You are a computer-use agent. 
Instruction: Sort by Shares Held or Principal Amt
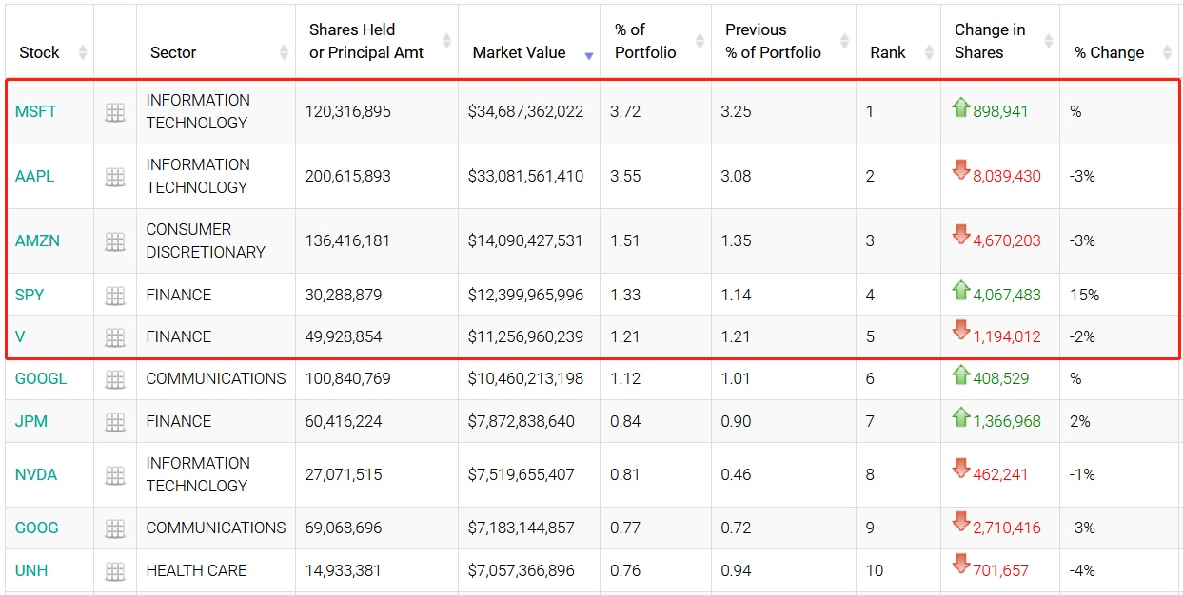[366, 41]
